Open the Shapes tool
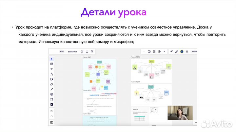Screen dimensions: 236x132 click(52, 84)
